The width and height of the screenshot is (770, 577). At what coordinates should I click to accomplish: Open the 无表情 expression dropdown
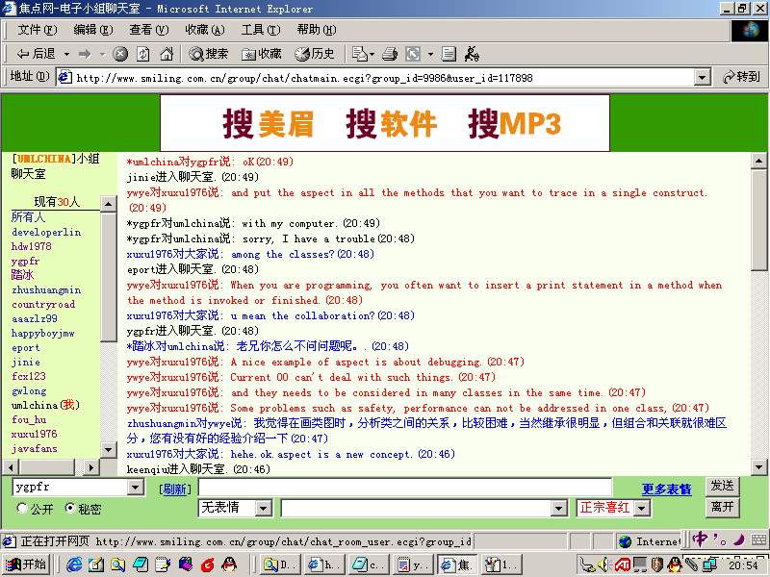pos(264,508)
